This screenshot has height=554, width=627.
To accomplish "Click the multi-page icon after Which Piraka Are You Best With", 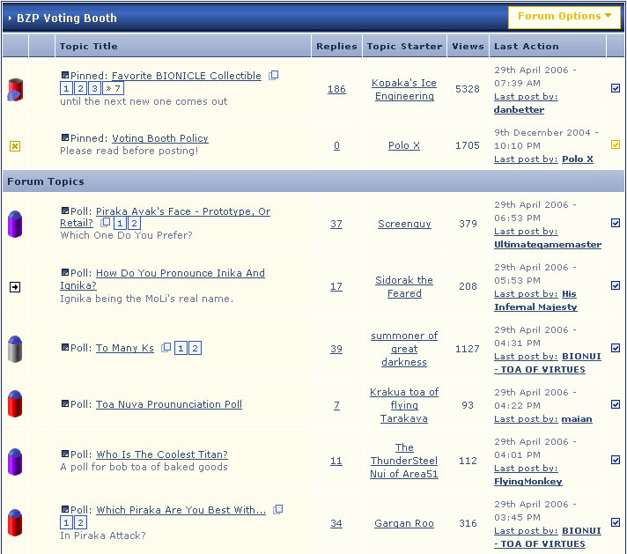I will coord(278,510).
